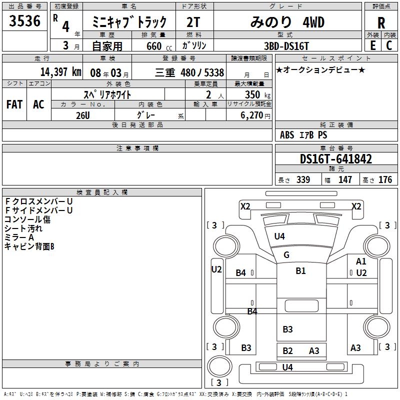
Task: Click the damage legend line starting A:キズ
Action: [175, 394]
